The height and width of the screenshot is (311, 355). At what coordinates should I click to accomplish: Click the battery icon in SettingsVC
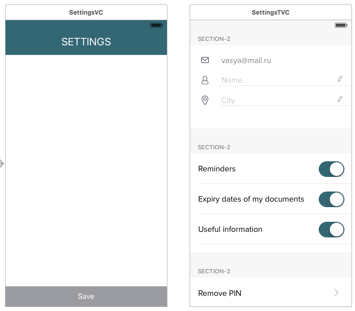click(x=156, y=25)
